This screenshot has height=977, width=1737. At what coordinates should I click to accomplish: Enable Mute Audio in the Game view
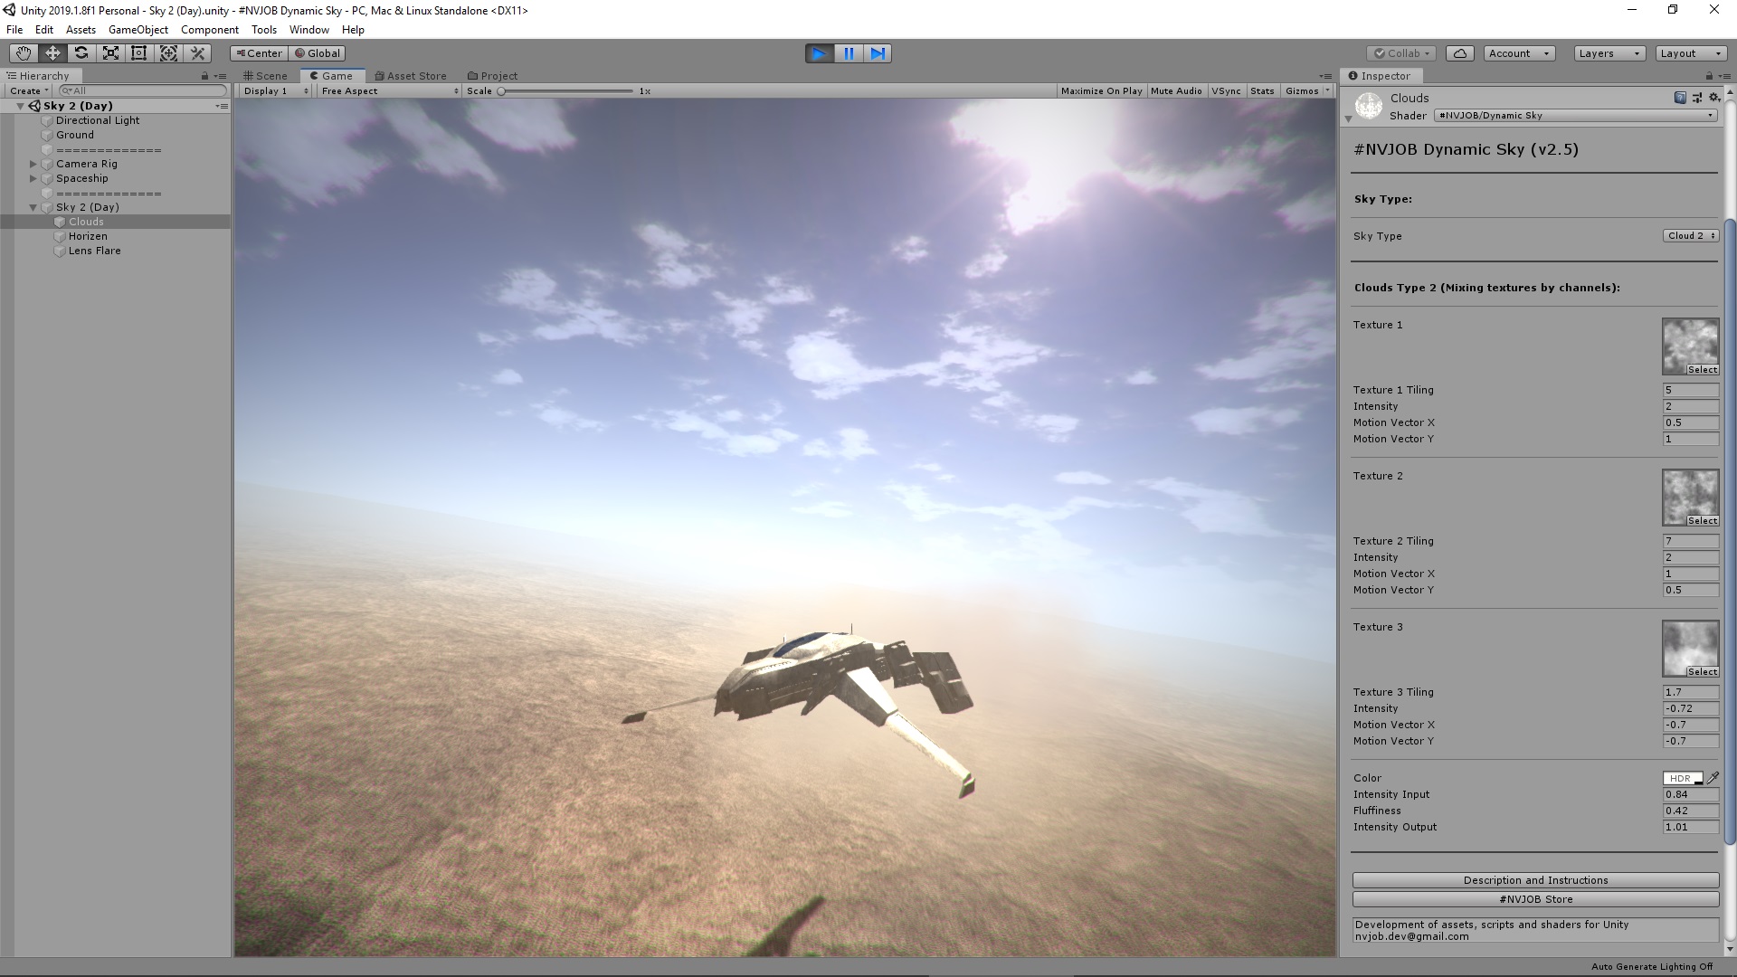(x=1175, y=90)
